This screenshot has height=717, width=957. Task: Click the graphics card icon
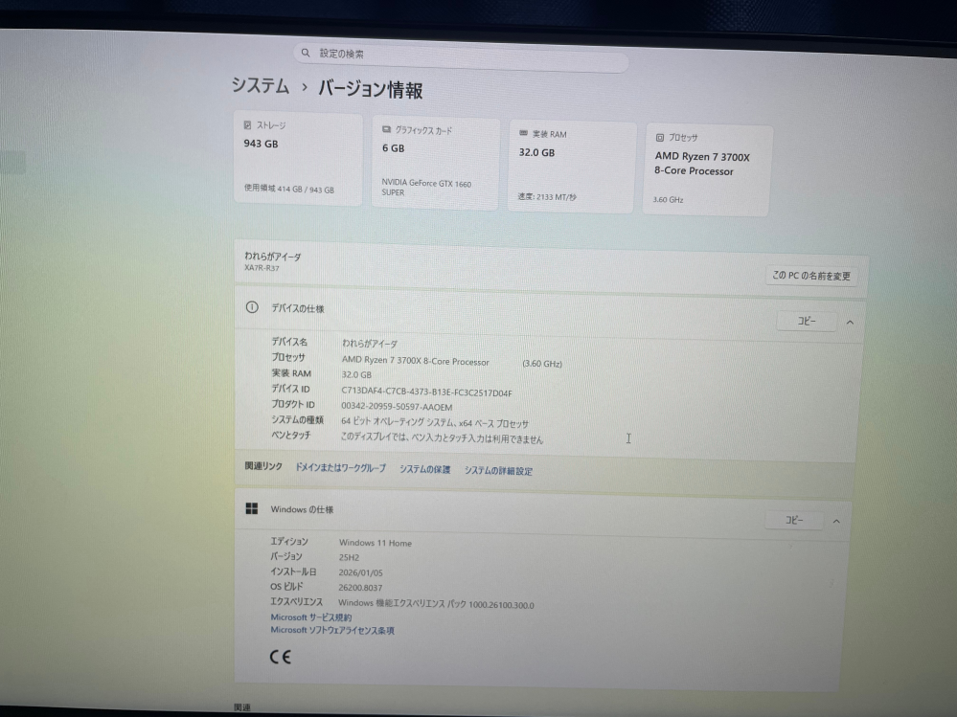tap(386, 129)
